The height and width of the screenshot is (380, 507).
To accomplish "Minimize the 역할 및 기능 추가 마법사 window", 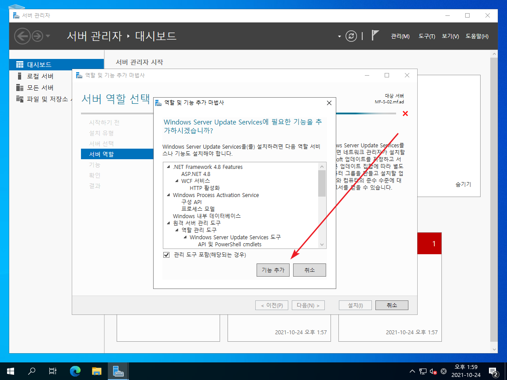I will [x=367, y=75].
